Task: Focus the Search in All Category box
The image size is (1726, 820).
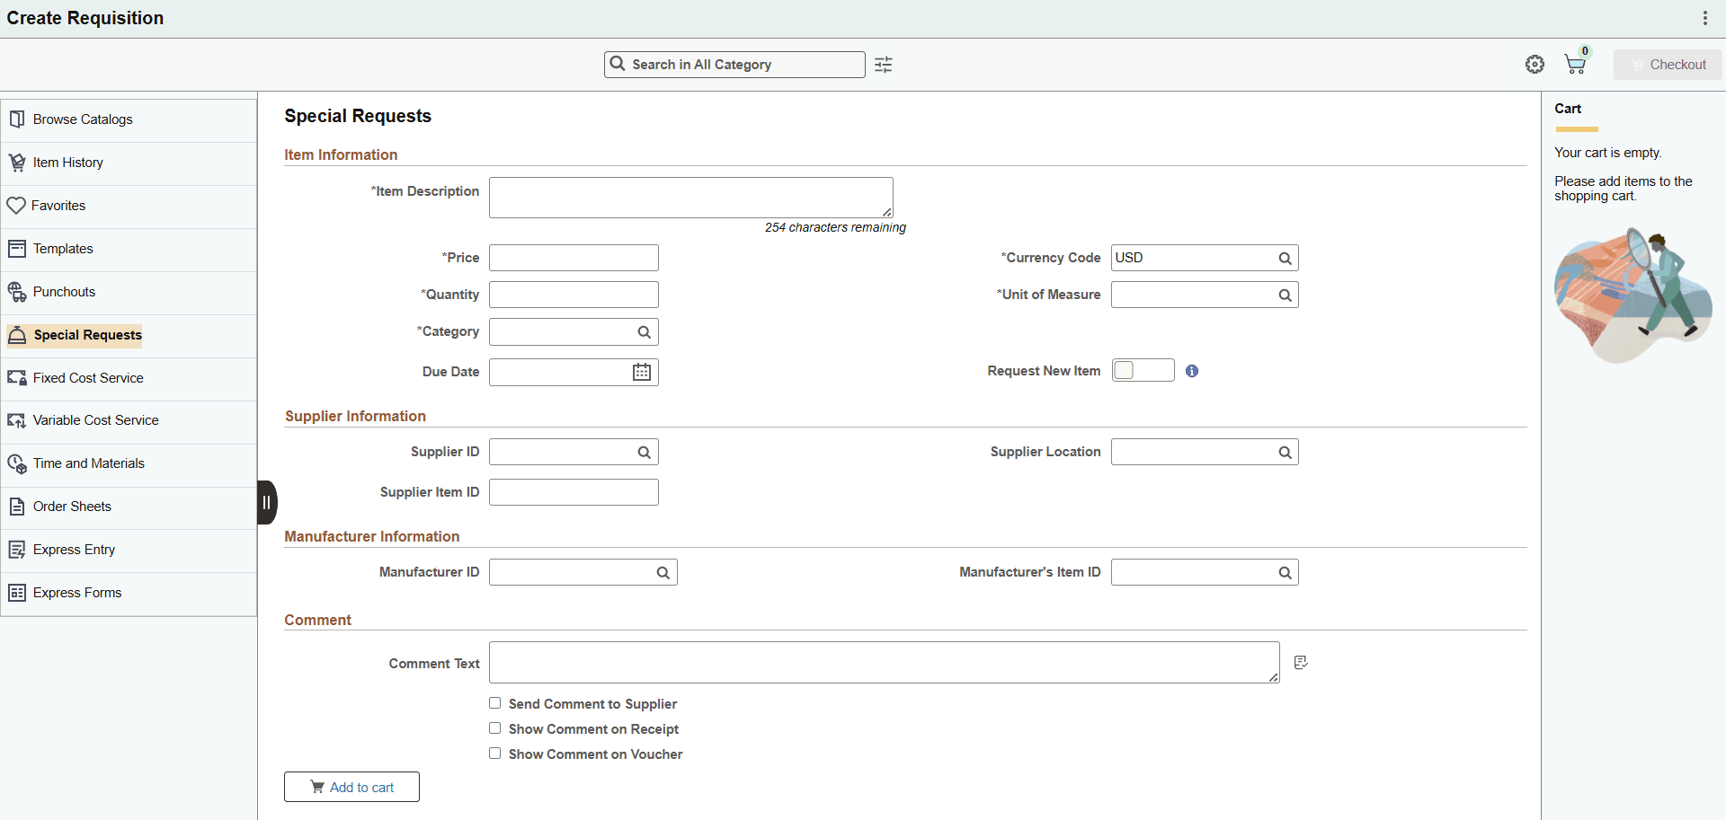Action: point(734,65)
